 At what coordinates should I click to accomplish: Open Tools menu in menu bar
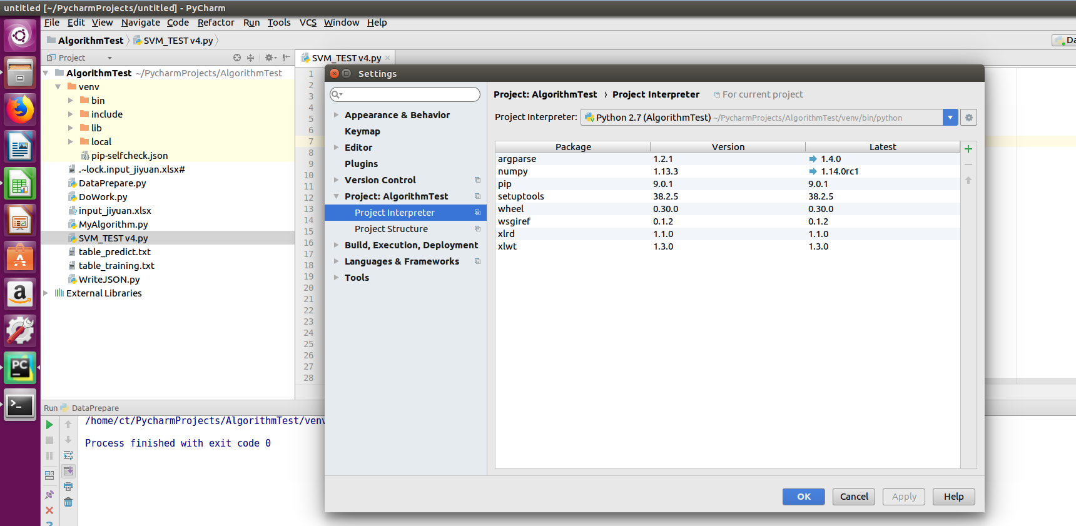point(279,23)
